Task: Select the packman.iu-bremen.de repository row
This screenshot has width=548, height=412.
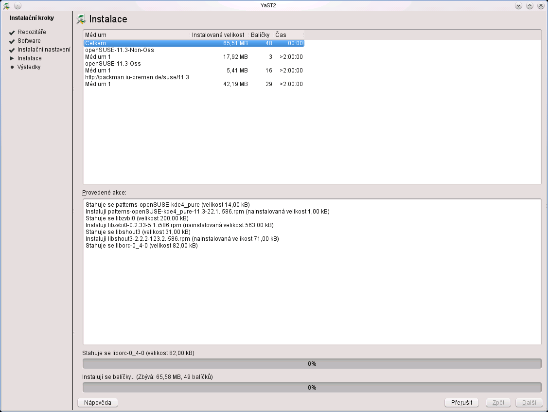Action: click(x=194, y=77)
